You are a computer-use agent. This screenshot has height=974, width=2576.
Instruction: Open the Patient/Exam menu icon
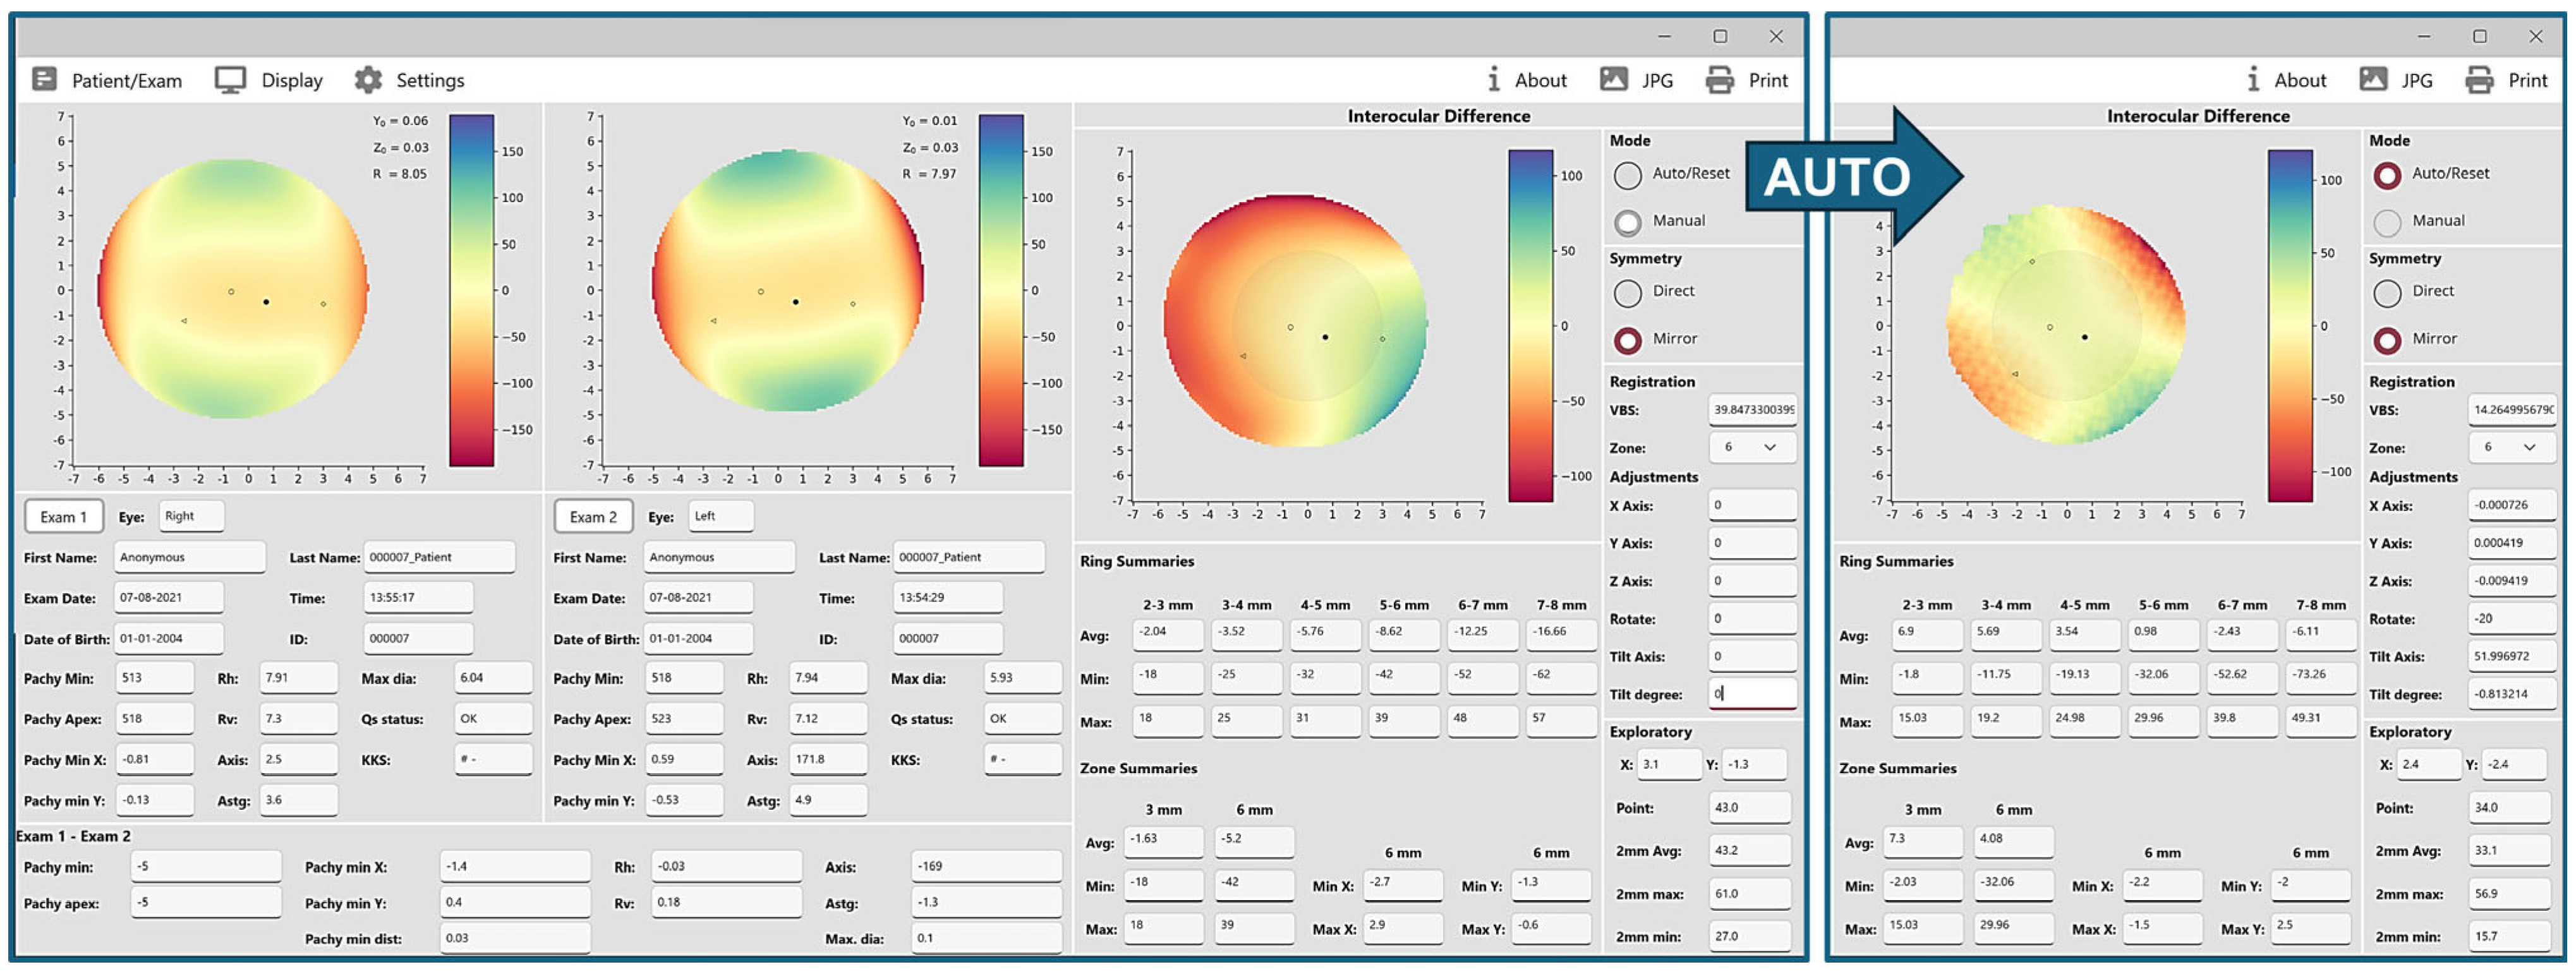click(44, 79)
